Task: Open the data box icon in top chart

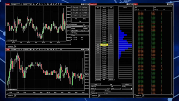Action: pos(48,4)
